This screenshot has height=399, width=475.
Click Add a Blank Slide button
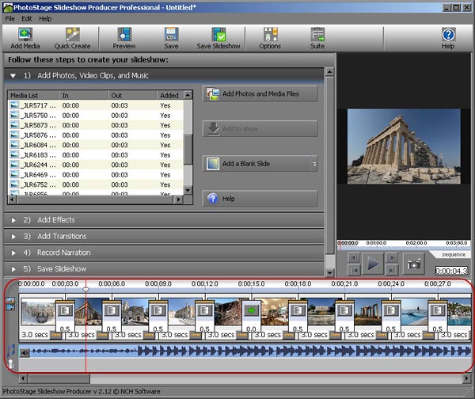[x=257, y=164]
